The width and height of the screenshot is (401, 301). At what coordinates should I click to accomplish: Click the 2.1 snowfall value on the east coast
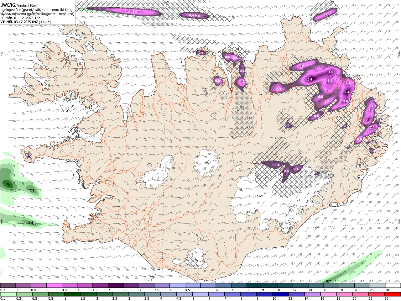pyautogui.click(x=372, y=128)
